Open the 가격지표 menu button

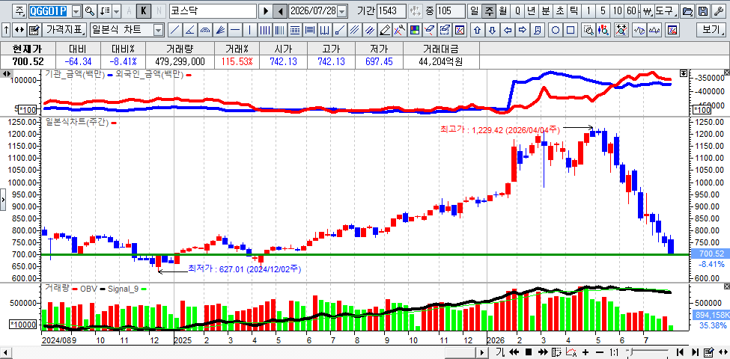click(x=64, y=30)
